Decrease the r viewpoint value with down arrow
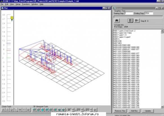 73,111
